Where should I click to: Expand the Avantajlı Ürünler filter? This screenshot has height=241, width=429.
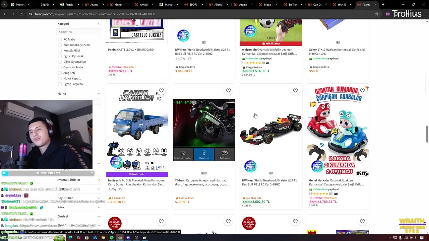(99, 180)
